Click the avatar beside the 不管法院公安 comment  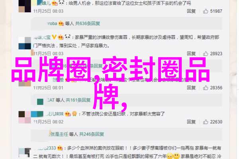(25, 117)
